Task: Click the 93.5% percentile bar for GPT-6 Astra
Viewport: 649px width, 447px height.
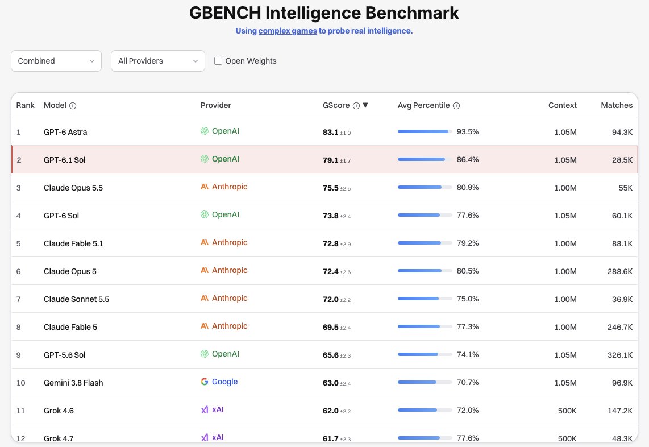Action: pyautogui.click(x=425, y=131)
